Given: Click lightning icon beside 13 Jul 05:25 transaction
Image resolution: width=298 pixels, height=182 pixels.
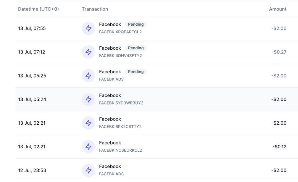Looking at the screenshot, I should (x=88, y=76).
